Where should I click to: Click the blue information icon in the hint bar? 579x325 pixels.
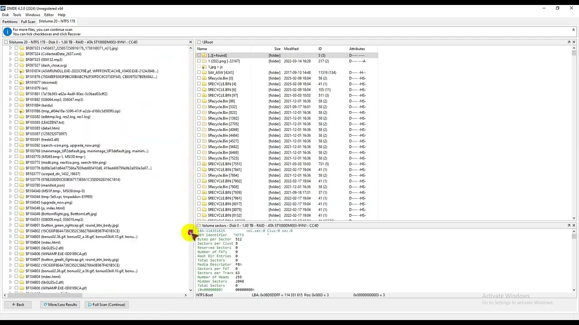tap(7, 32)
